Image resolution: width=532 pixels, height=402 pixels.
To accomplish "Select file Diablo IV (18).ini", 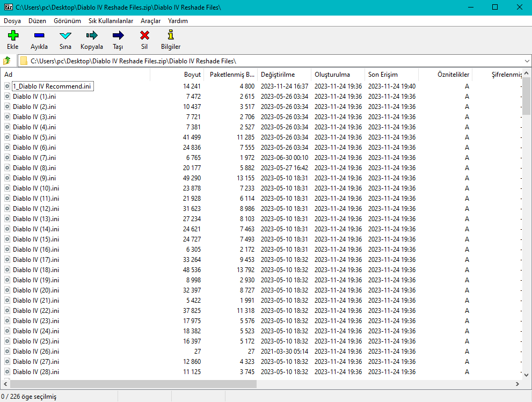I will [x=36, y=269].
